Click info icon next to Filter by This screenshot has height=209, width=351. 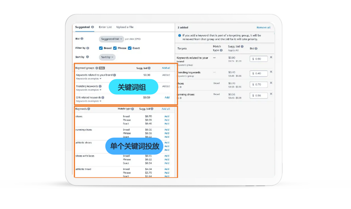pyautogui.click(x=88, y=48)
